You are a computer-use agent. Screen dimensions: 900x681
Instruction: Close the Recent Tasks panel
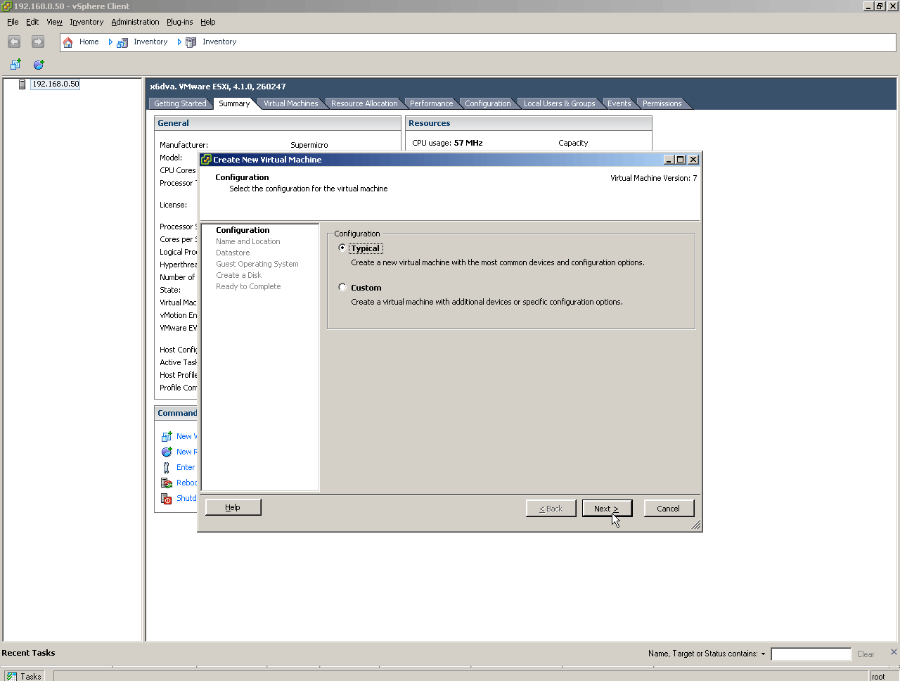pos(894,652)
